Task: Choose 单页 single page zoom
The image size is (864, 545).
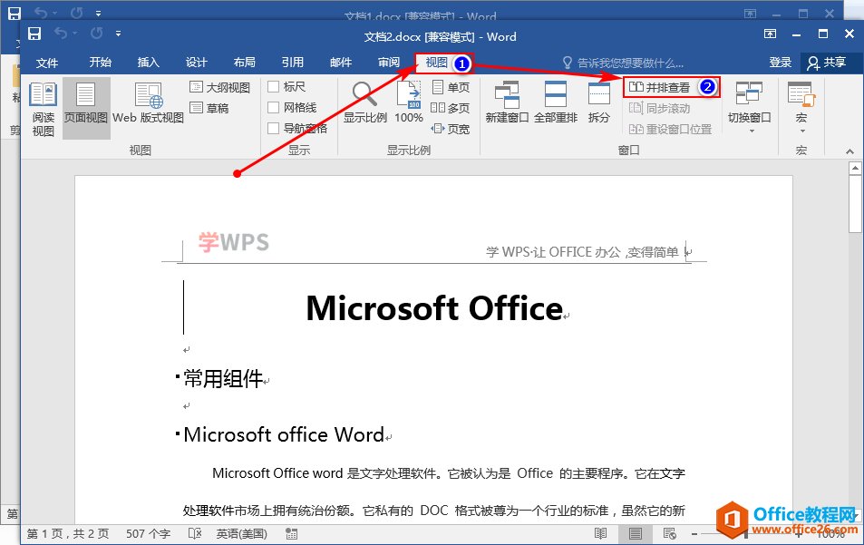Action: [451, 87]
